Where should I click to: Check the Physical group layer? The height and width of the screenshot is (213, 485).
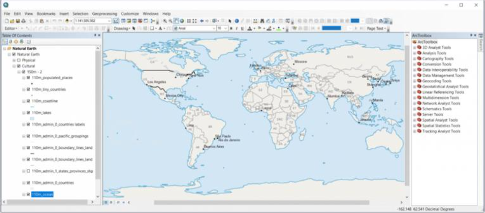pyautogui.click(x=18, y=61)
